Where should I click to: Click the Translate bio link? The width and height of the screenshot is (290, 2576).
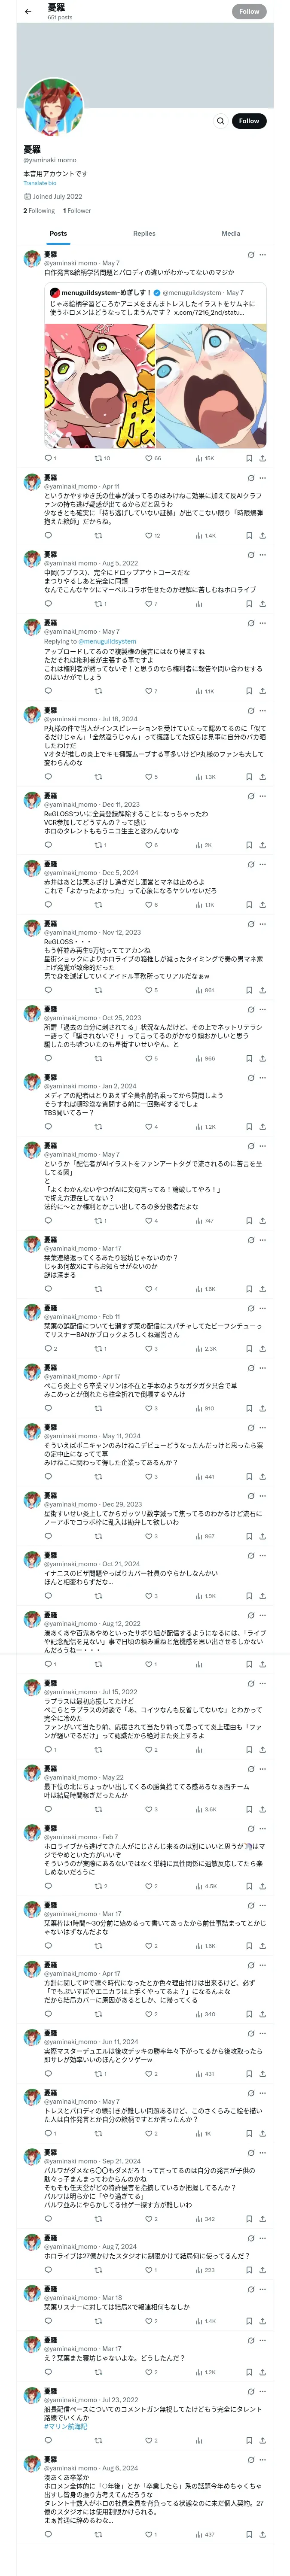click(x=40, y=183)
